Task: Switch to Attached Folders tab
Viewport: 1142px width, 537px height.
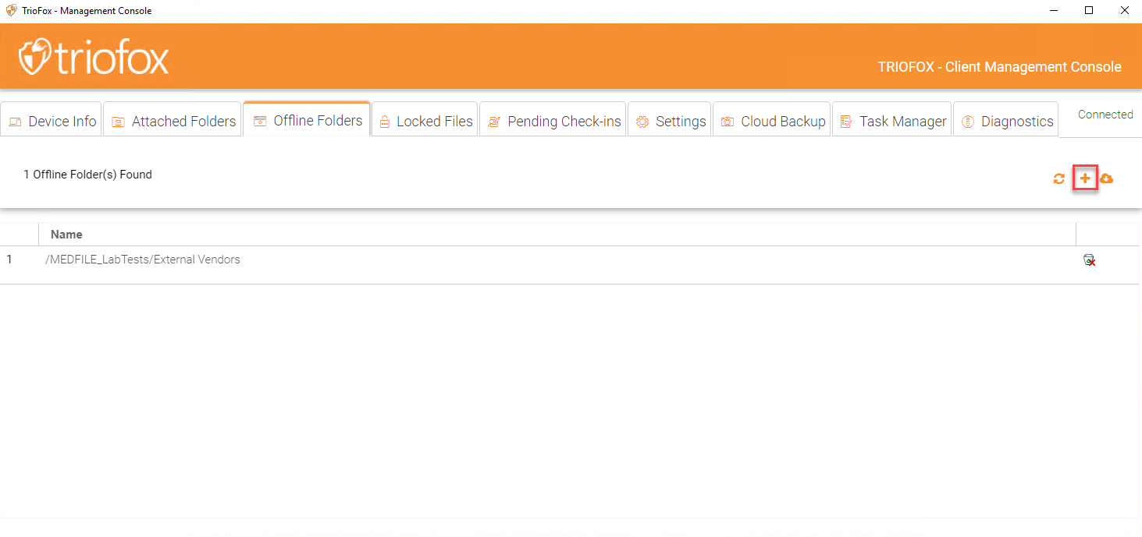Action: pyautogui.click(x=173, y=121)
